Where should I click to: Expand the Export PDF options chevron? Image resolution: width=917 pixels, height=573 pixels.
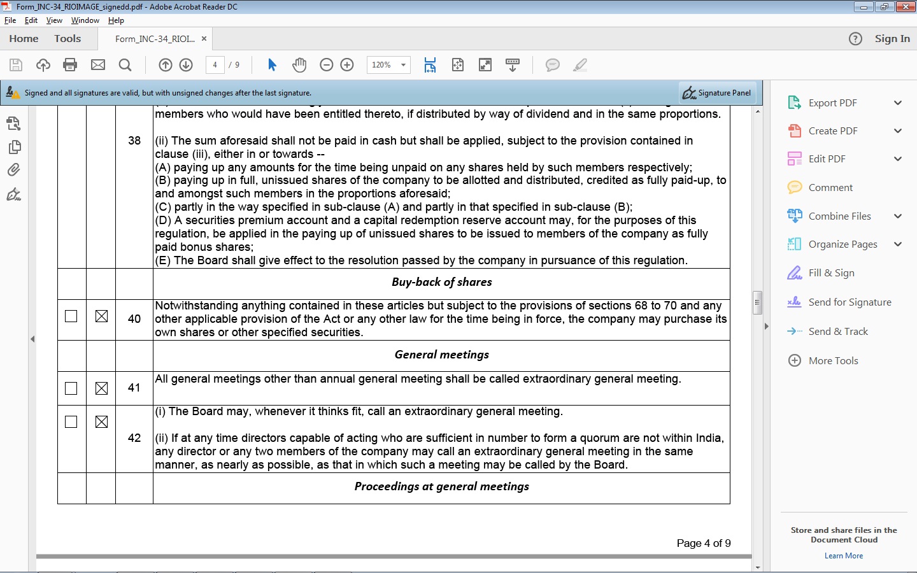[x=899, y=103]
